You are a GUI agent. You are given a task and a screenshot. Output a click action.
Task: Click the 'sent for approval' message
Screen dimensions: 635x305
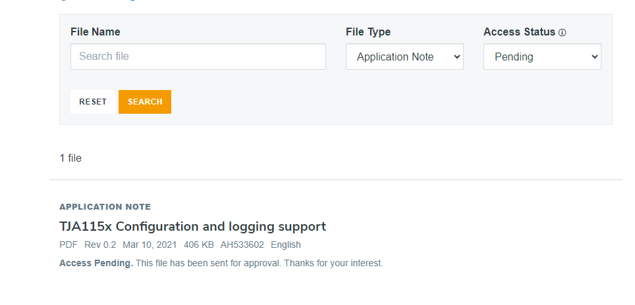[x=259, y=263]
